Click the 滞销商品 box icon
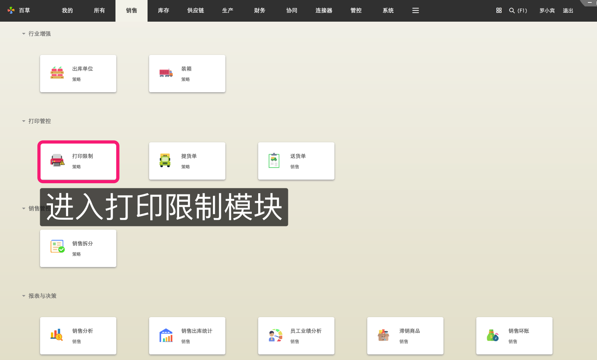 tap(383, 335)
